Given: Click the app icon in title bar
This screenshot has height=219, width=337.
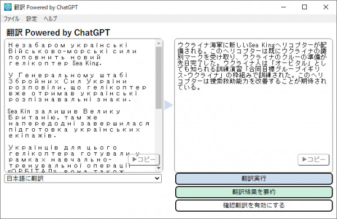Looking at the screenshot, I should [8, 7].
